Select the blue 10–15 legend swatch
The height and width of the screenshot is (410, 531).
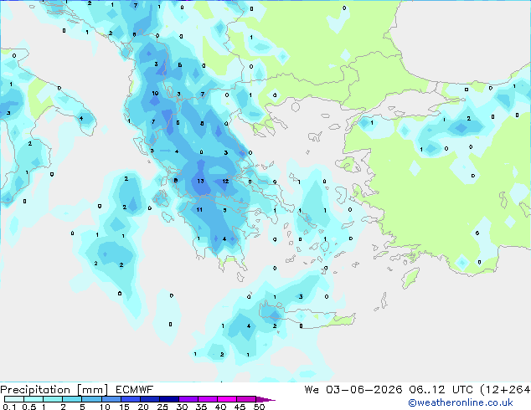click(111, 399)
